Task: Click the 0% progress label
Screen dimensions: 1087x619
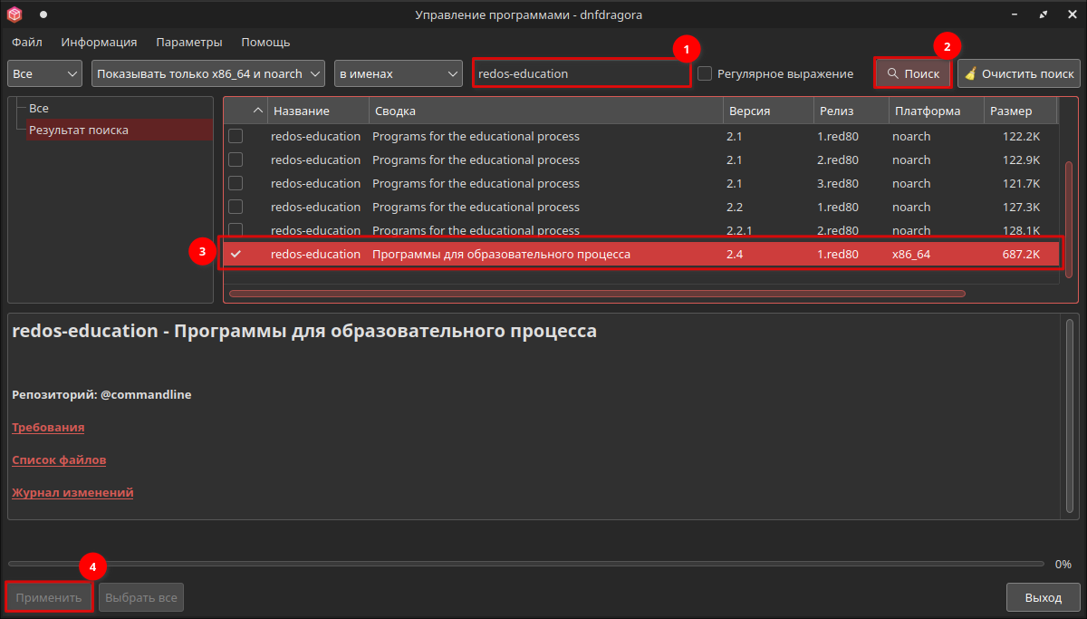Action: click(x=1063, y=564)
